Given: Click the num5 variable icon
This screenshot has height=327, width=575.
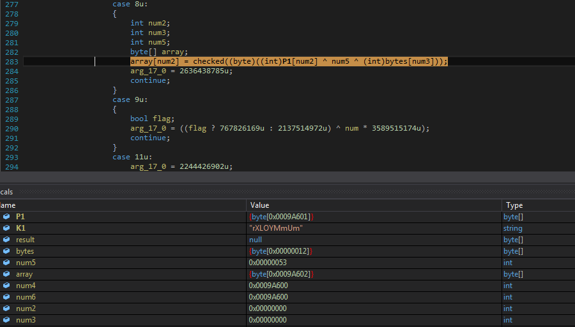Looking at the screenshot, I should 6,263.
